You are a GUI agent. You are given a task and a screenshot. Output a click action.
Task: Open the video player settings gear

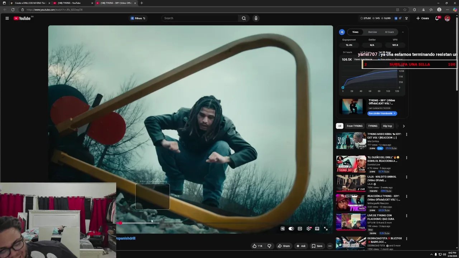pyautogui.click(x=309, y=229)
